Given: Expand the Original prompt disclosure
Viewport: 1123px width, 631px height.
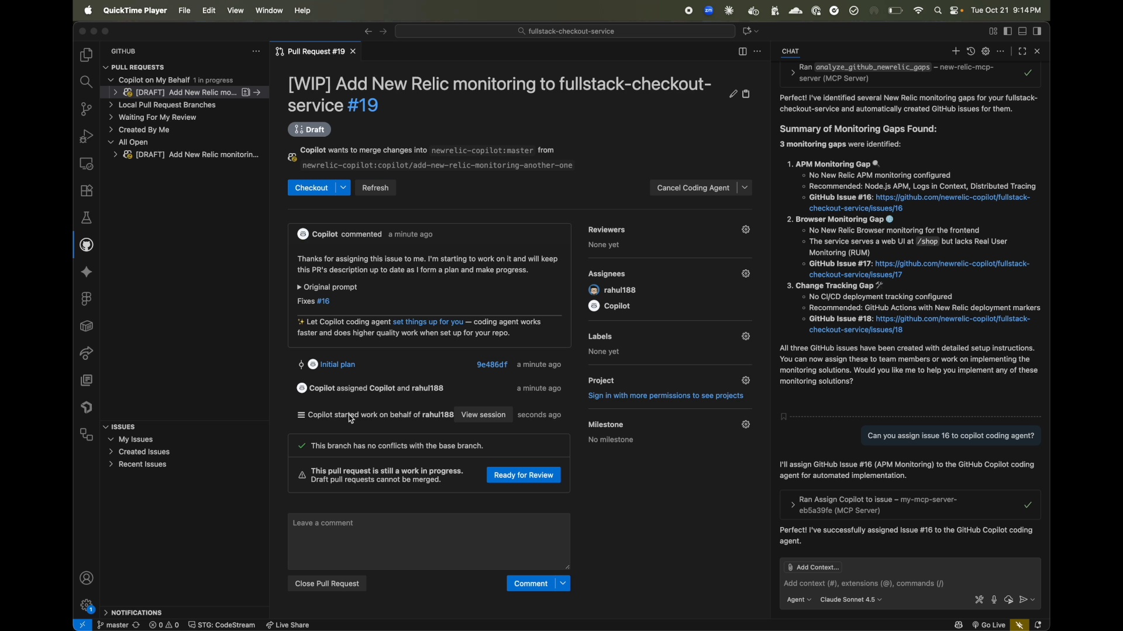Looking at the screenshot, I should (x=328, y=287).
